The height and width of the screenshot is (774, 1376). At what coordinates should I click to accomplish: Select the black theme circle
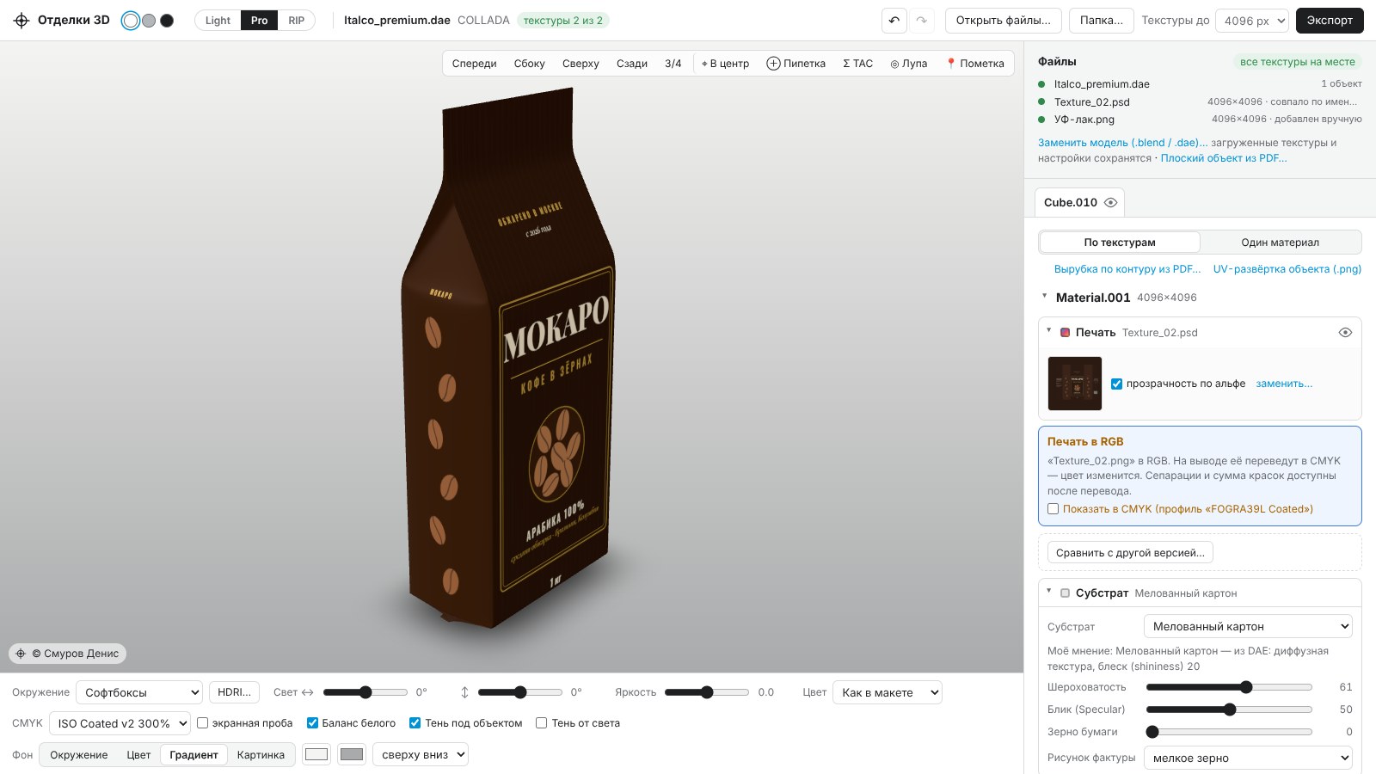(167, 21)
